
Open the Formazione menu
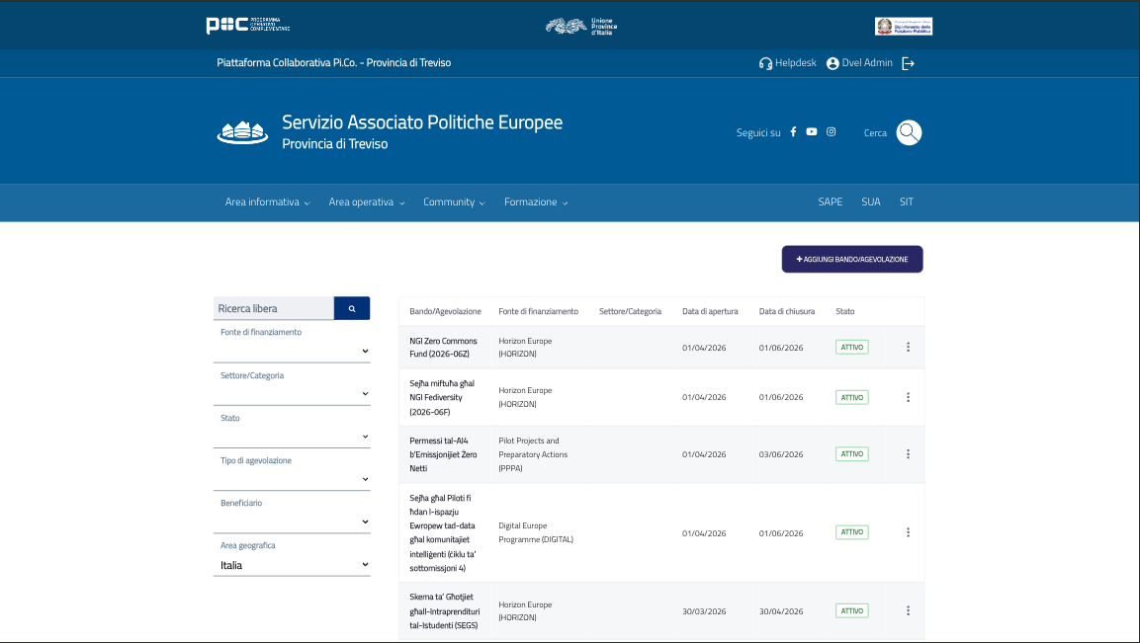(x=530, y=201)
